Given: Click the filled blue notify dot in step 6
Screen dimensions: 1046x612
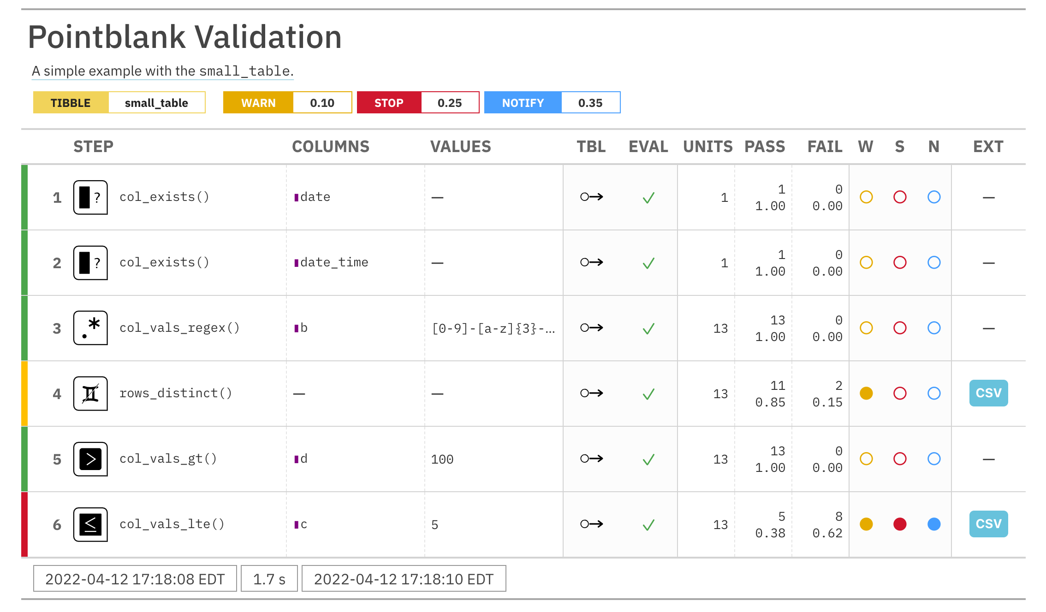Looking at the screenshot, I should [934, 524].
